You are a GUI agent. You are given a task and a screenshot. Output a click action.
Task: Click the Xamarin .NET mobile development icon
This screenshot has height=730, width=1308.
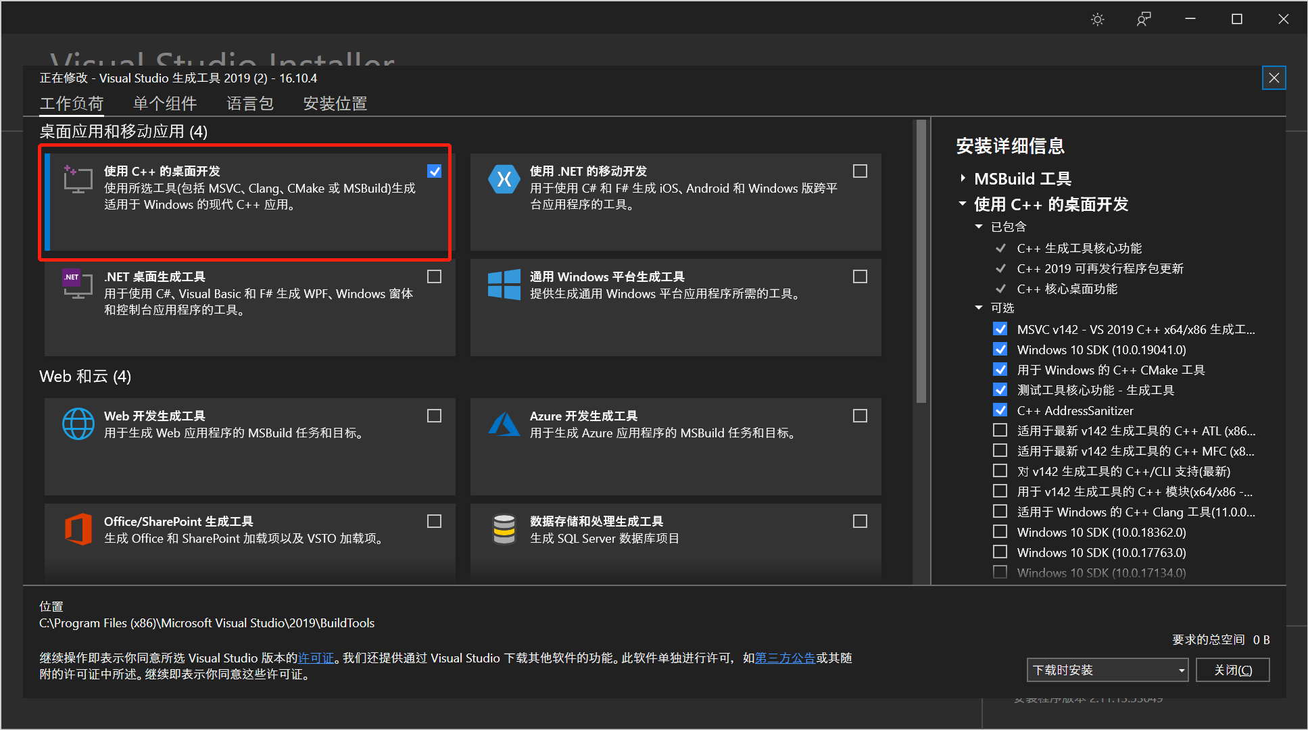[504, 180]
